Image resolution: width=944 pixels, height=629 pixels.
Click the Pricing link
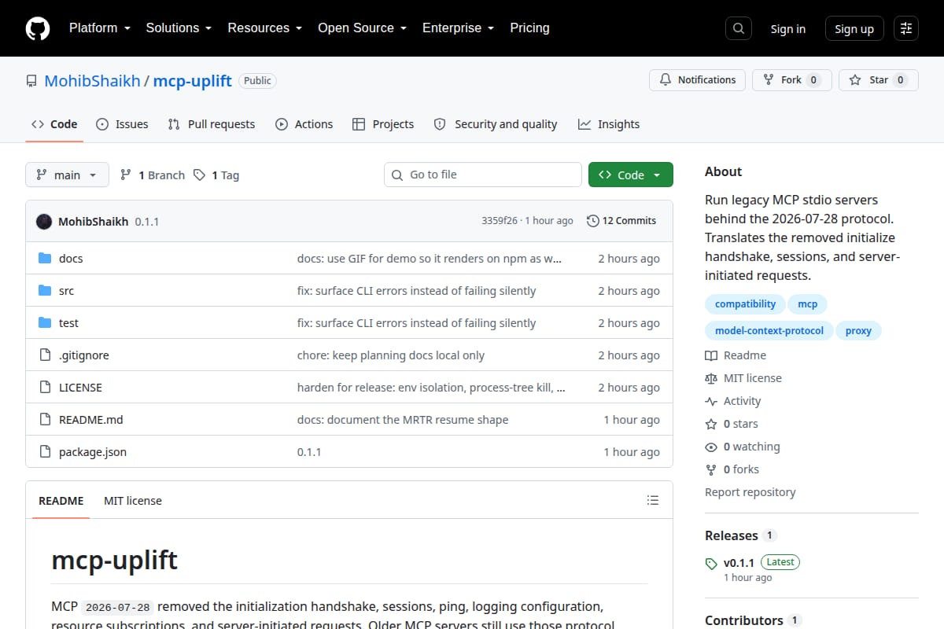click(529, 28)
